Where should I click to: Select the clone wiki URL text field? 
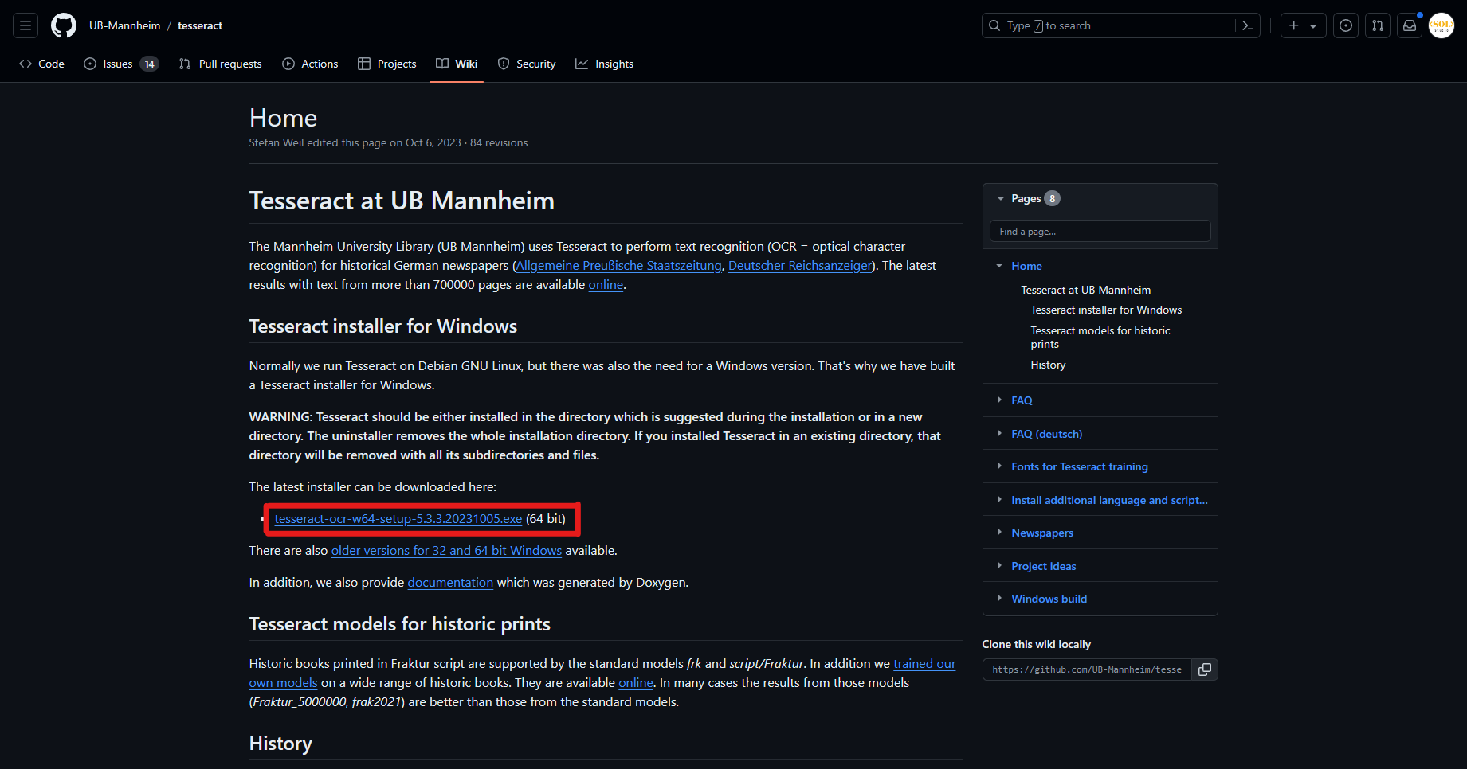(1087, 669)
